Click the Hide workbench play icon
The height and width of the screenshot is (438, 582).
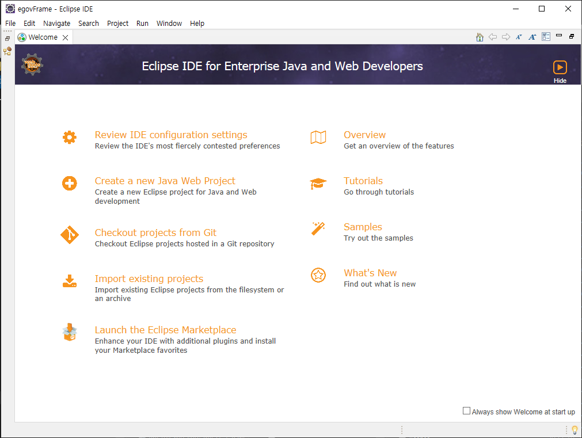point(560,67)
